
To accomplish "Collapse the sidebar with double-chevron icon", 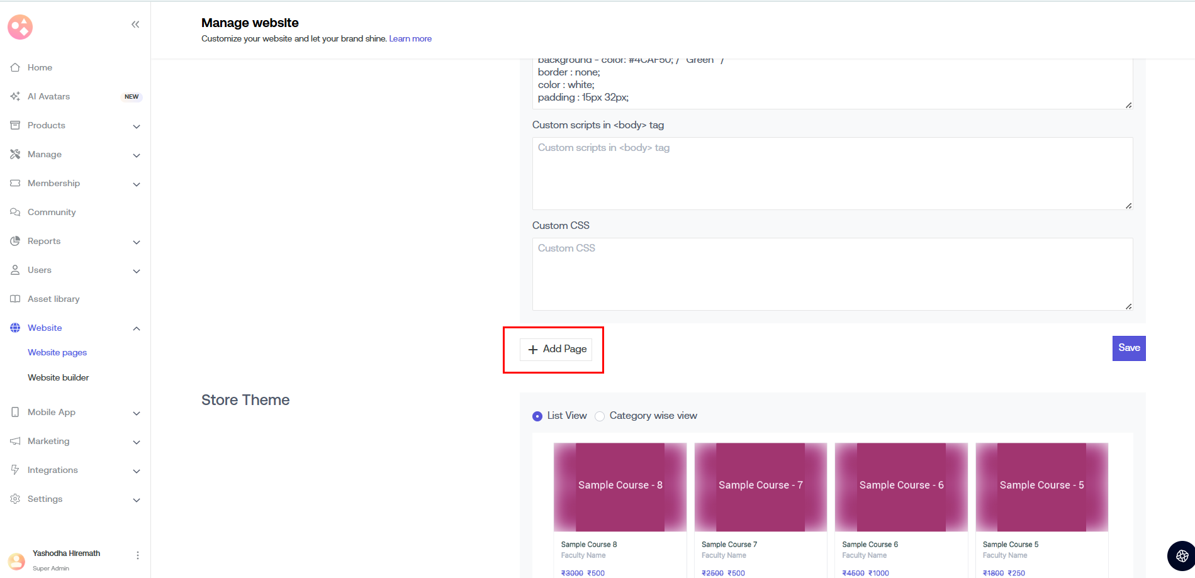I will coord(135,25).
